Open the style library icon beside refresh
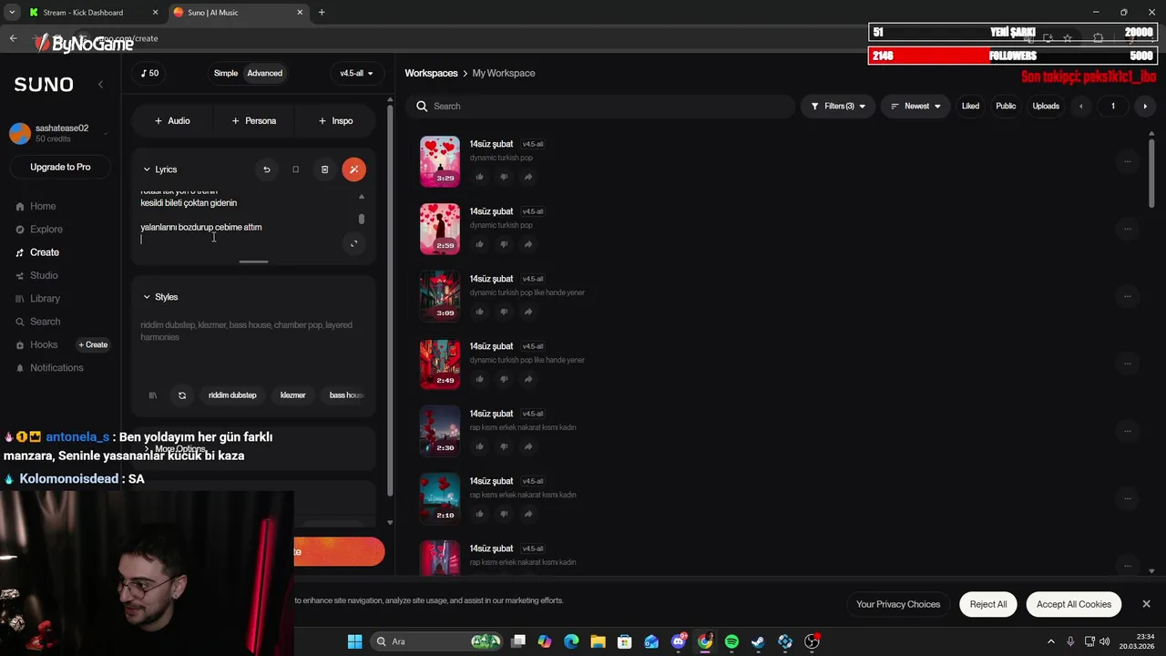 coord(153,395)
